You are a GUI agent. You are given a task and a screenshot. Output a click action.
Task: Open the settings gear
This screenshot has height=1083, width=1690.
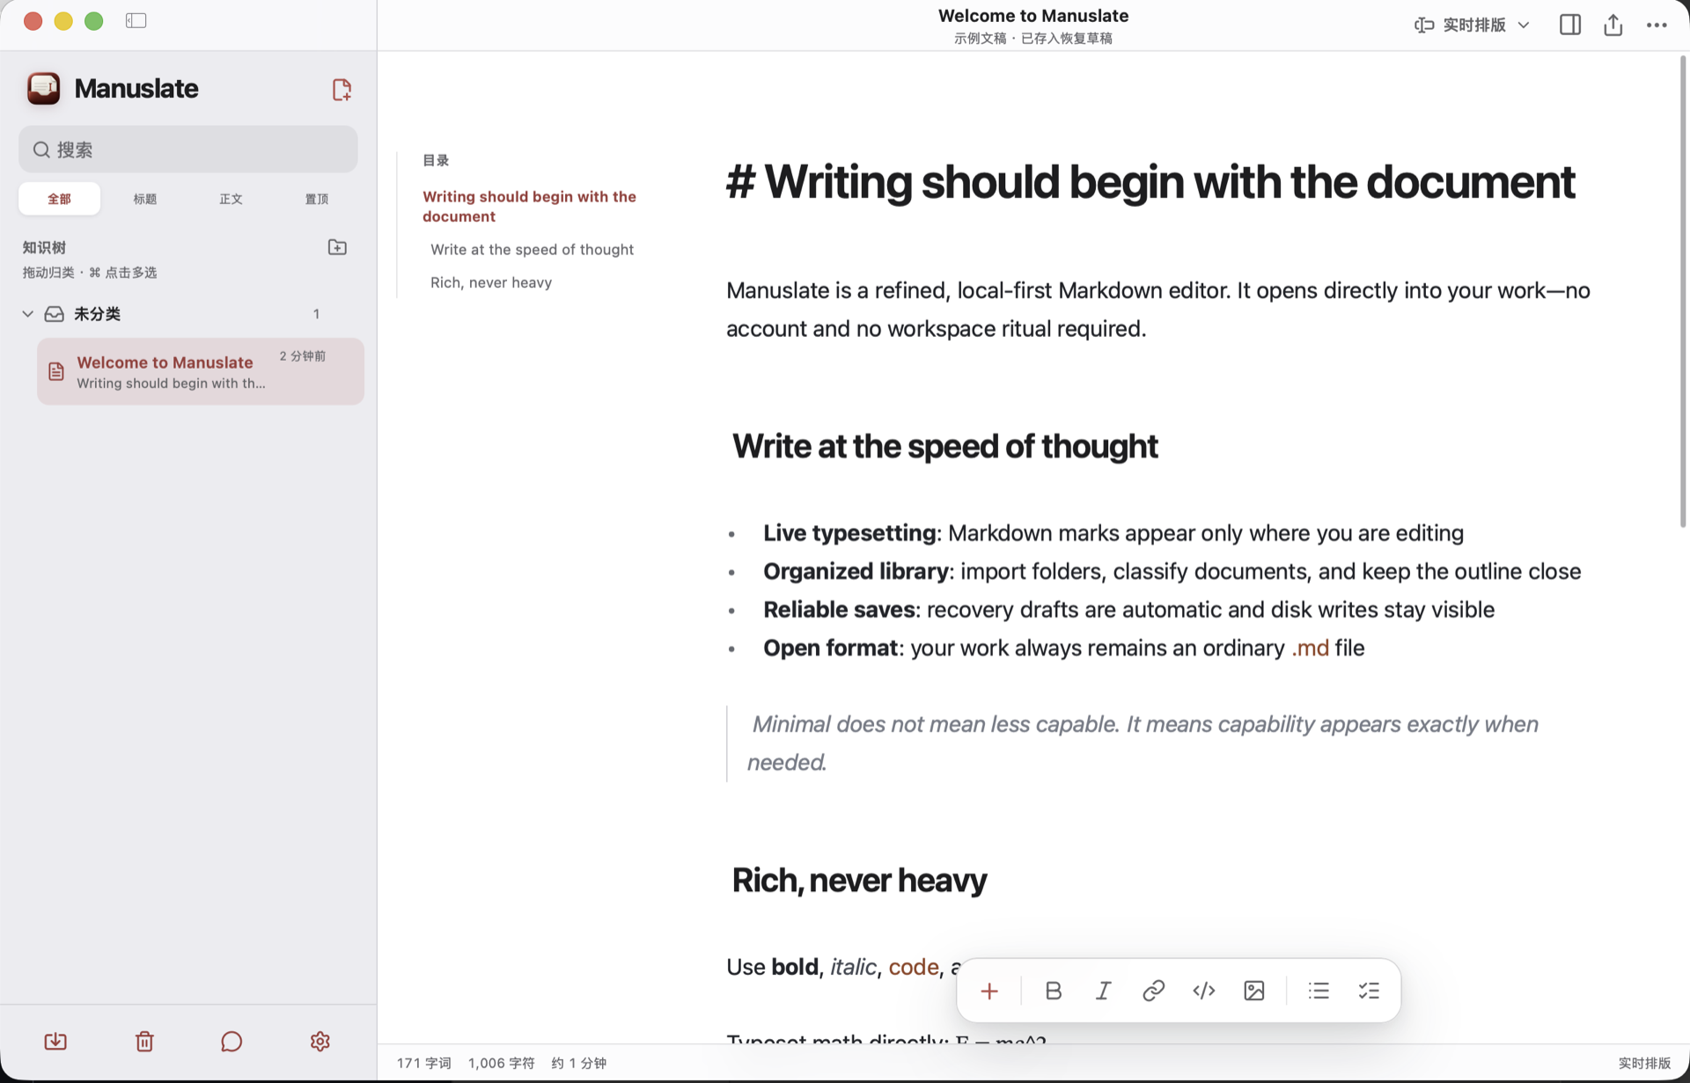(320, 1042)
